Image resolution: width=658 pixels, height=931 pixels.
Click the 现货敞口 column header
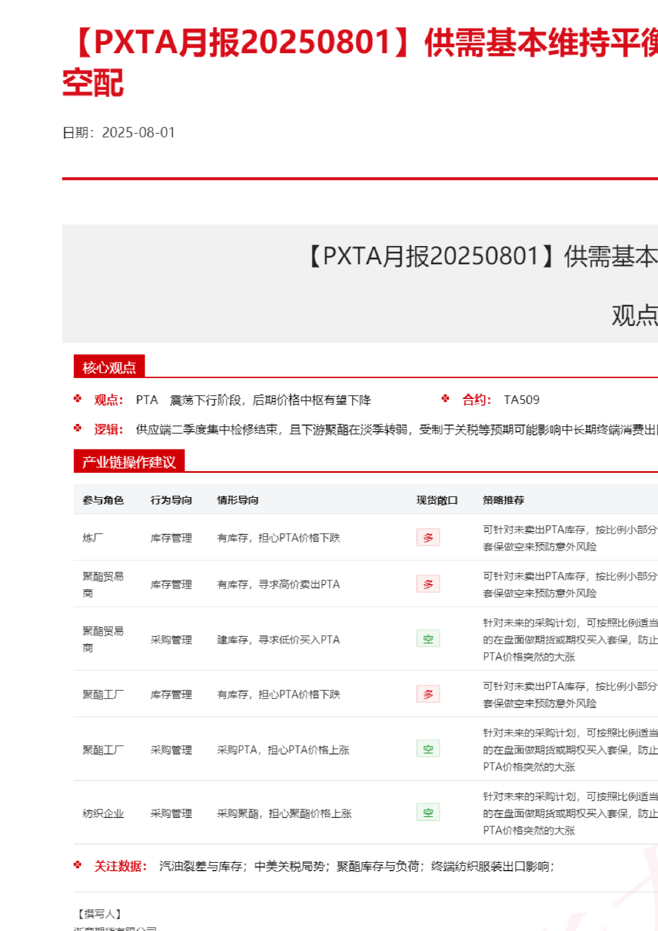pyautogui.click(x=437, y=500)
